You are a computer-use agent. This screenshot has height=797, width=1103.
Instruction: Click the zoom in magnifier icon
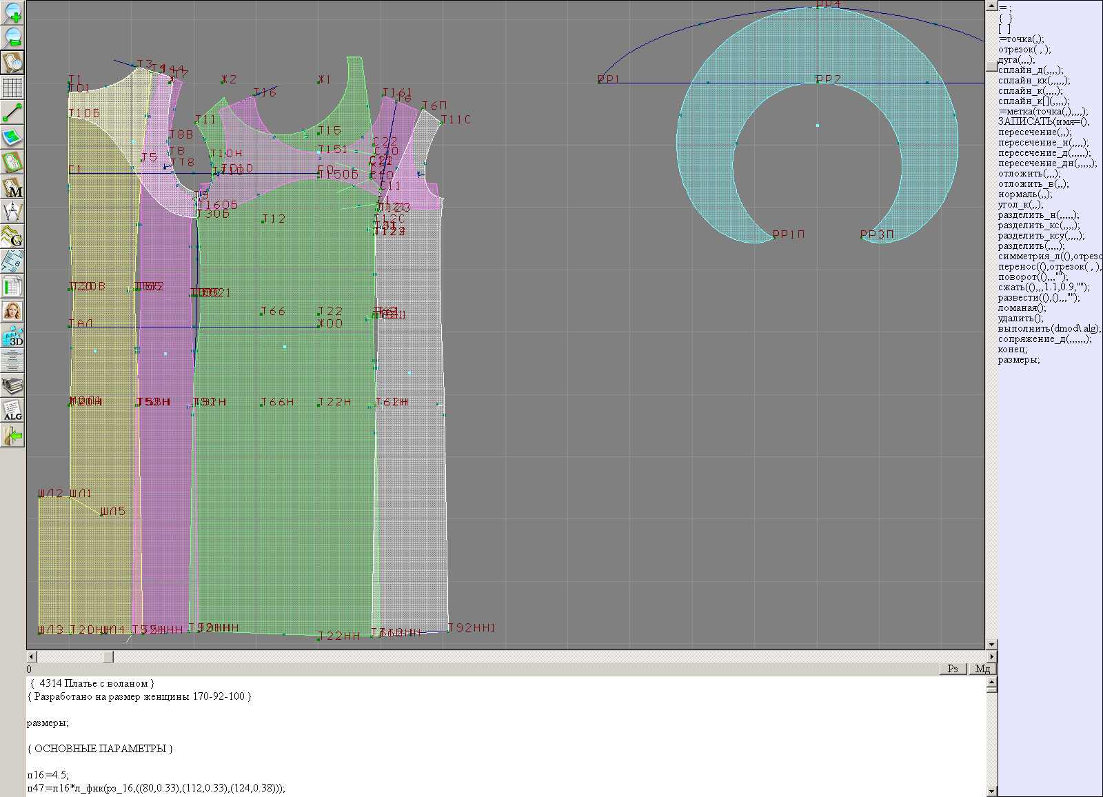click(12, 12)
